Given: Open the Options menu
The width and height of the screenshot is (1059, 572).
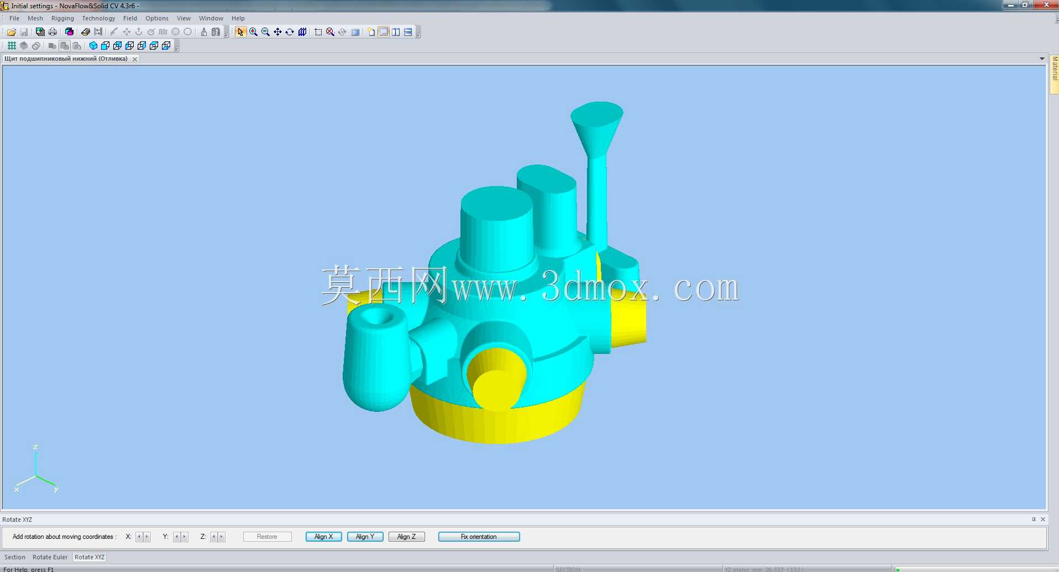Looking at the screenshot, I should pyautogui.click(x=157, y=18).
